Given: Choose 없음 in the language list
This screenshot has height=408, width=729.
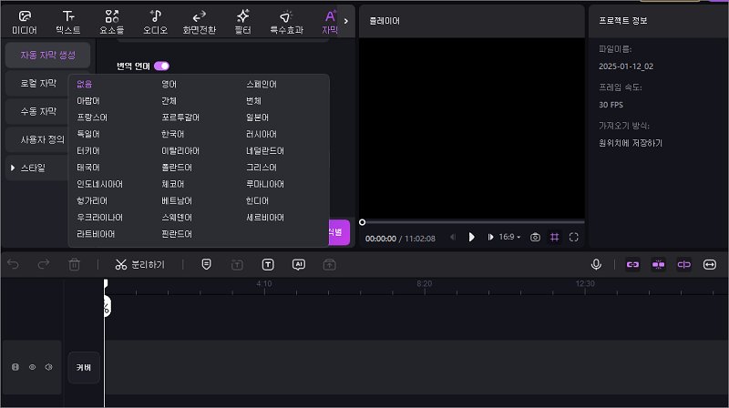Looking at the screenshot, I should point(84,84).
